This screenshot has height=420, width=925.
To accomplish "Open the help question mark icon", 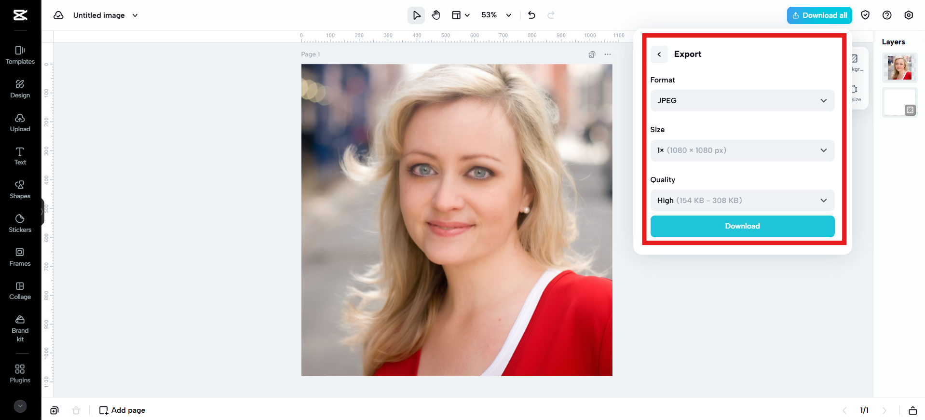I will click(x=886, y=15).
